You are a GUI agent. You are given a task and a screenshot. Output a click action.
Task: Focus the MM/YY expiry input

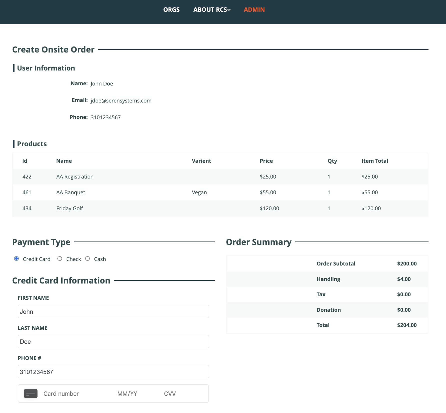127,394
